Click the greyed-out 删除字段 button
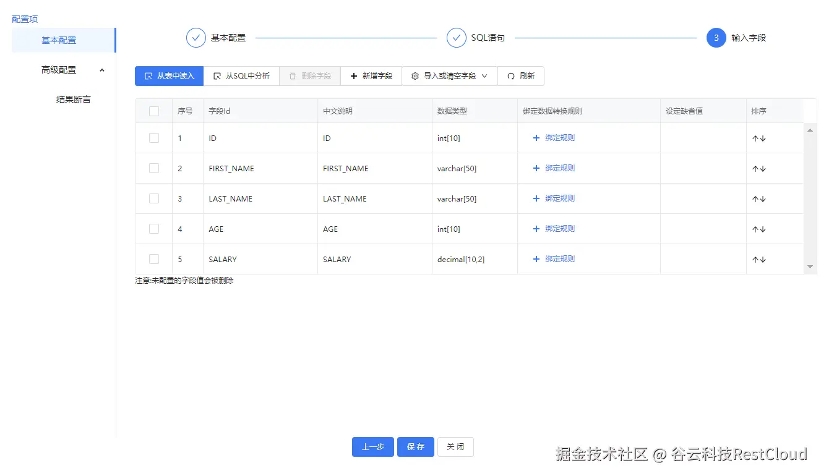This screenshot has width=821, height=476. click(x=310, y=76)
